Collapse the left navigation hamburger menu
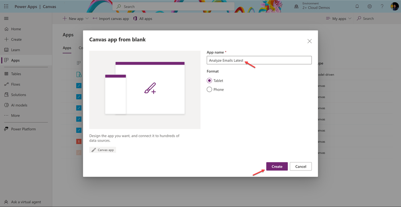This screenshot has width=401, height=207. click(x=6, y=18)
